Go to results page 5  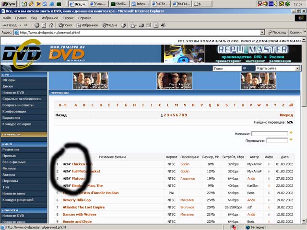(x=174, y=115)
